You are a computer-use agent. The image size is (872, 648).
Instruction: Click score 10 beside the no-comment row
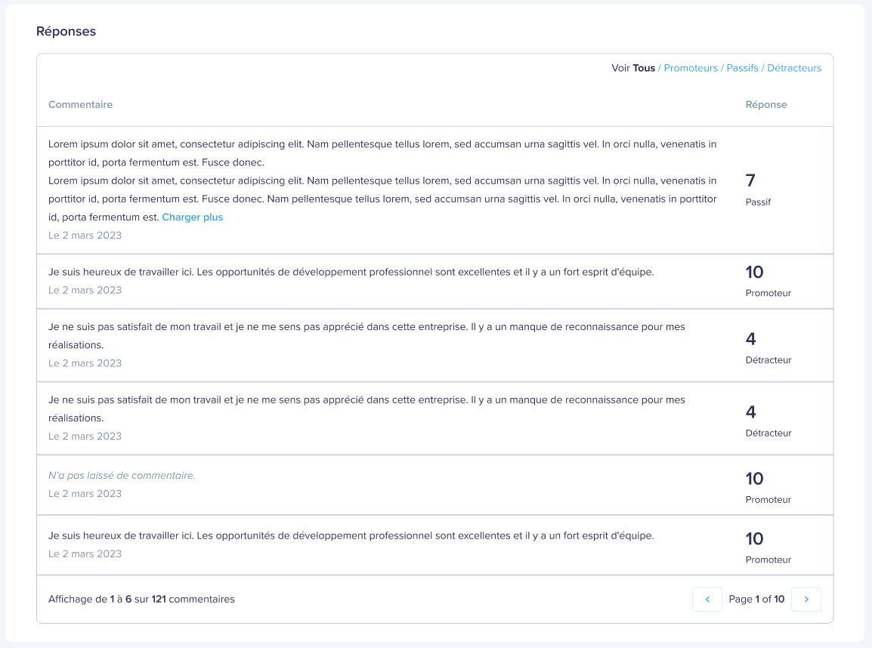tap(755, 479)
